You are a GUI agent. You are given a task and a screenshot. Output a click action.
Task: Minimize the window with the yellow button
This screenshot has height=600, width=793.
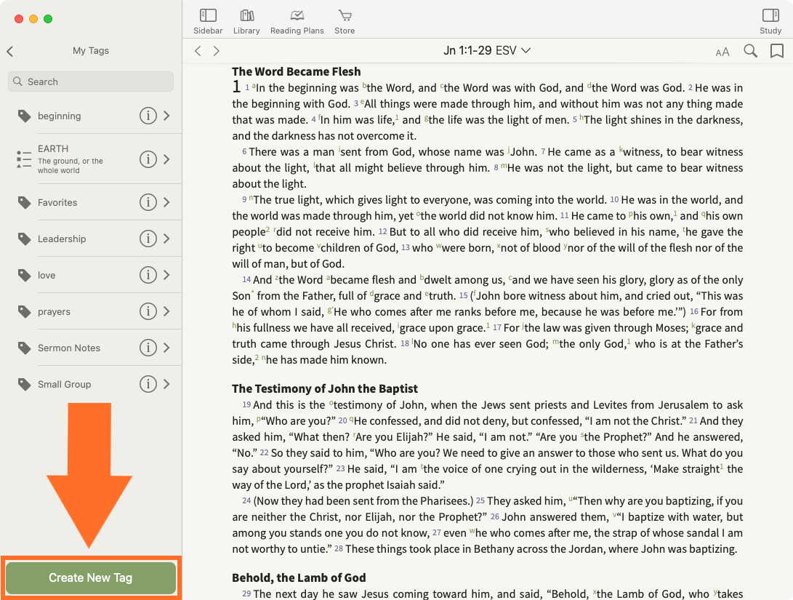point(33,19)
